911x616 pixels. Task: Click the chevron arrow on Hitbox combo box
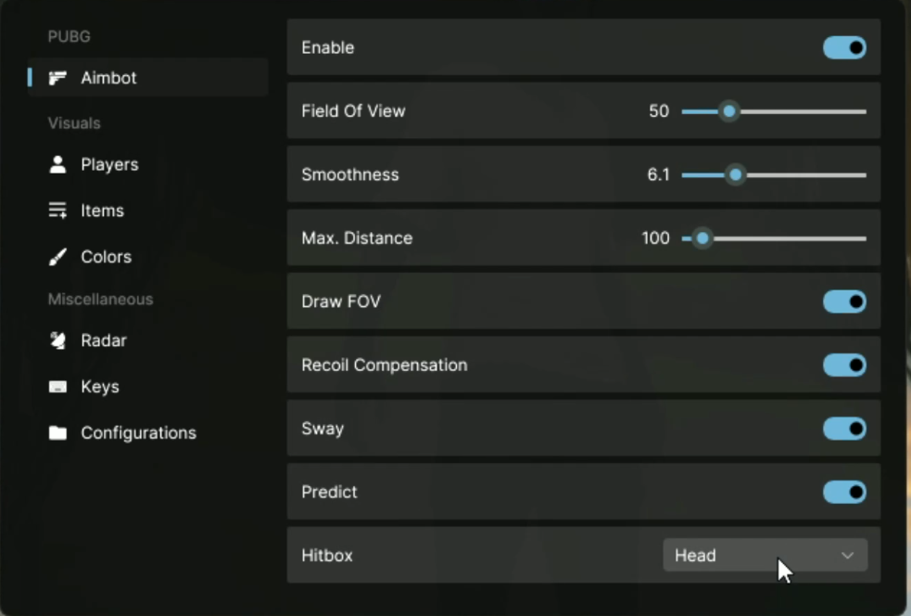pos(847,556)
